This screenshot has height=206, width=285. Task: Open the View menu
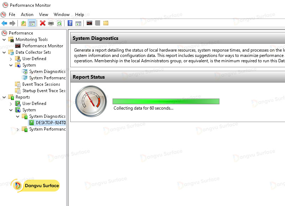point(43,15)
